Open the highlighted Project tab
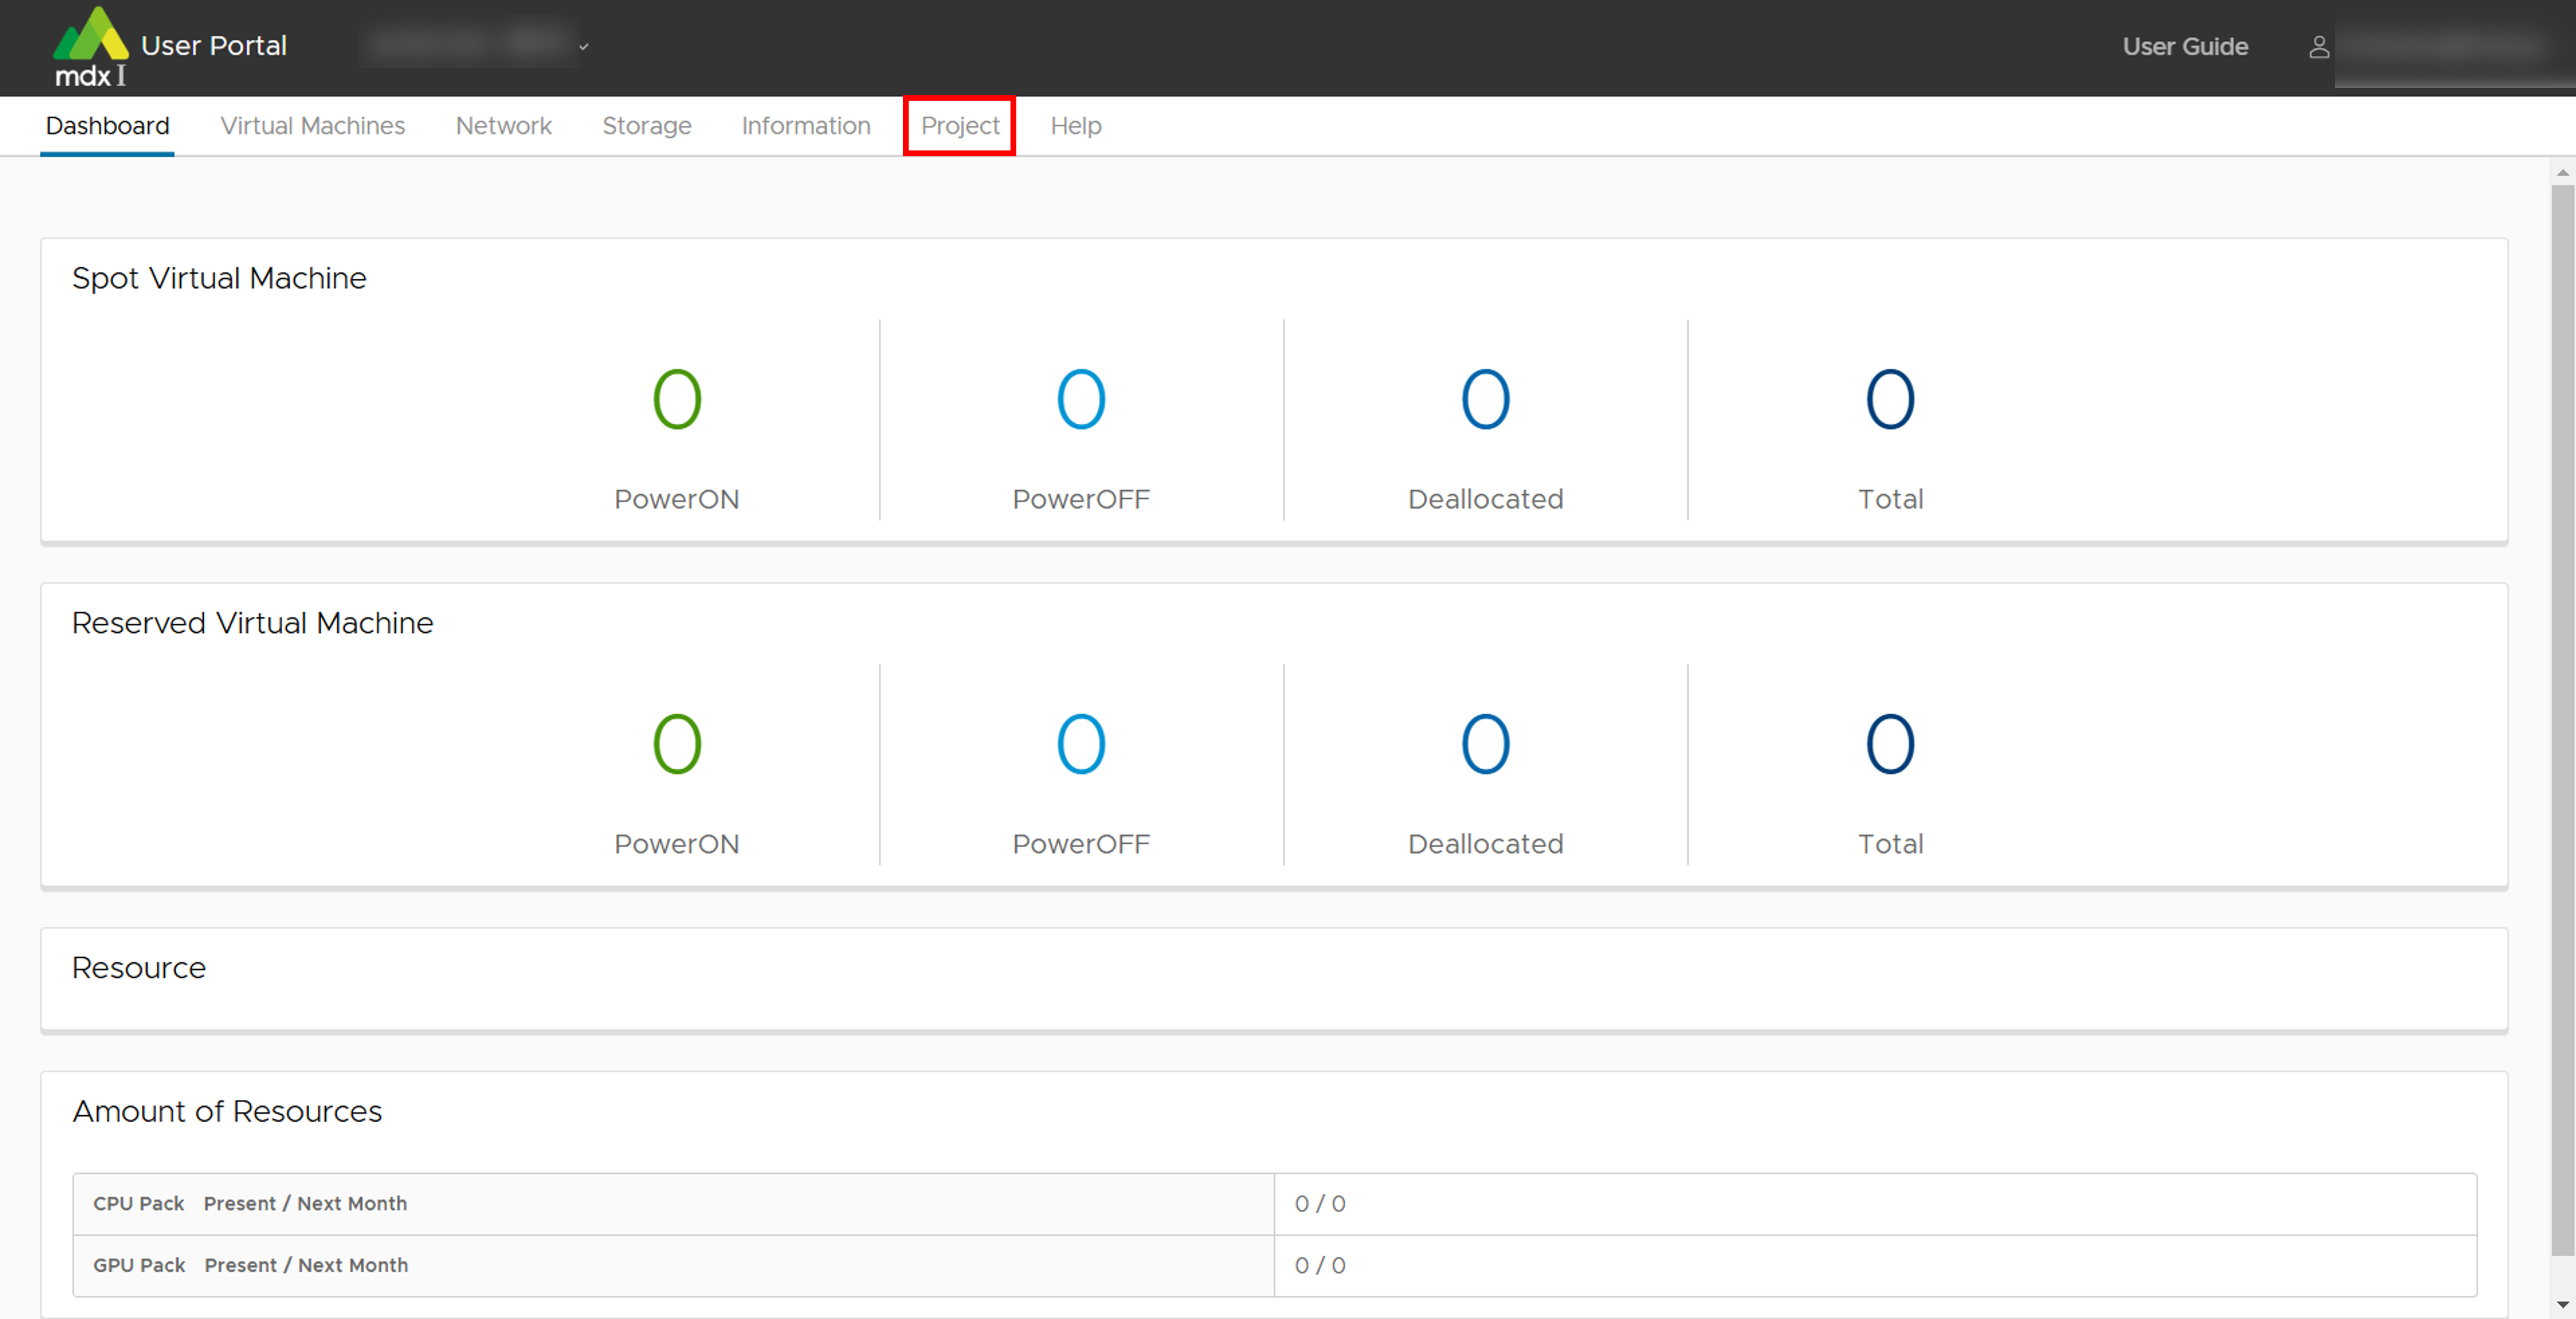The width and height of the screenshot is (2576, 1319). (959, 126)
